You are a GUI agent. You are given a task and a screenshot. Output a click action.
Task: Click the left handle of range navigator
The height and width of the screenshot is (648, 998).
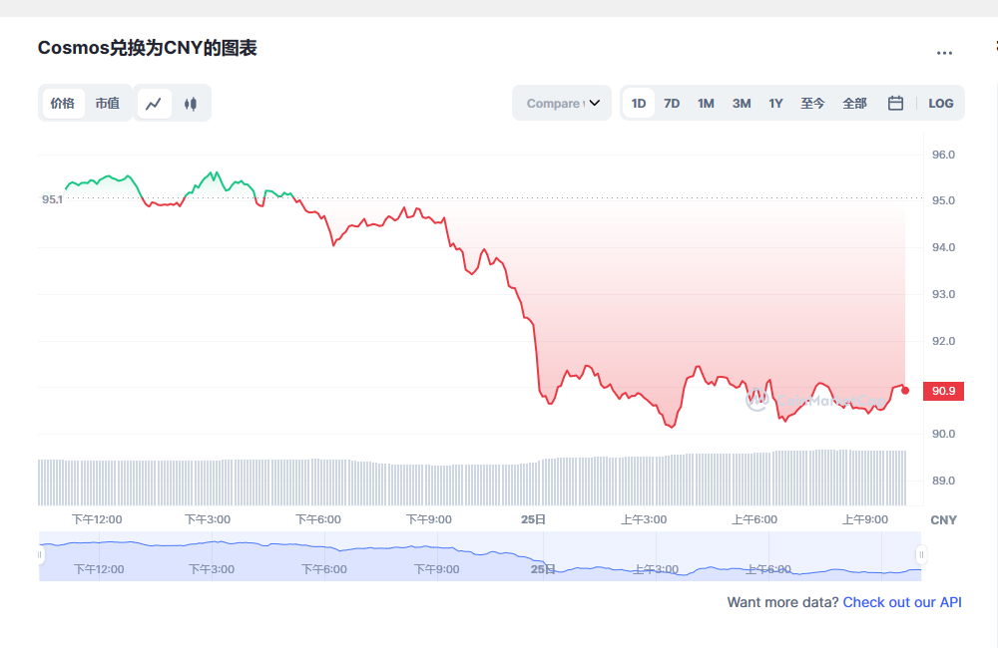(40, 554)
